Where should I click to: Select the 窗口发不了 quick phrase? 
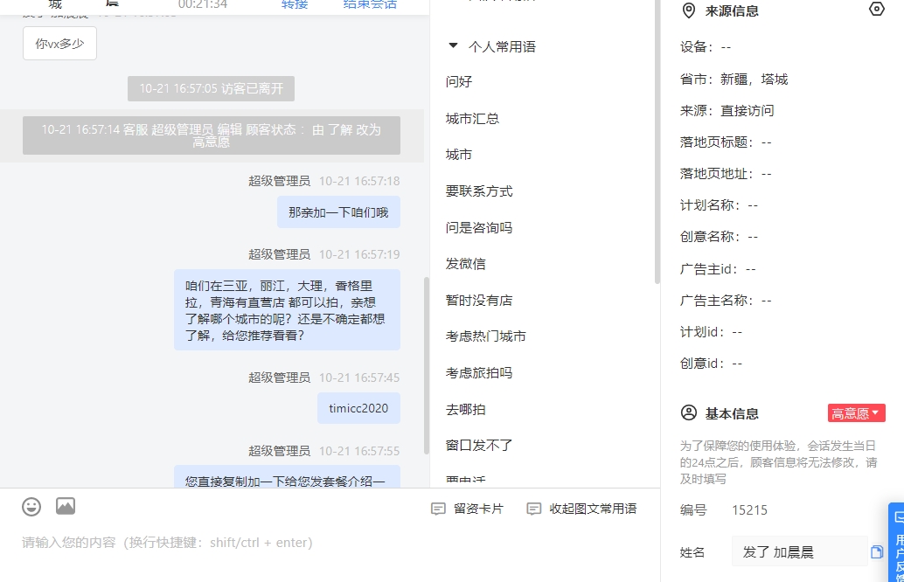tap(479, 446)
